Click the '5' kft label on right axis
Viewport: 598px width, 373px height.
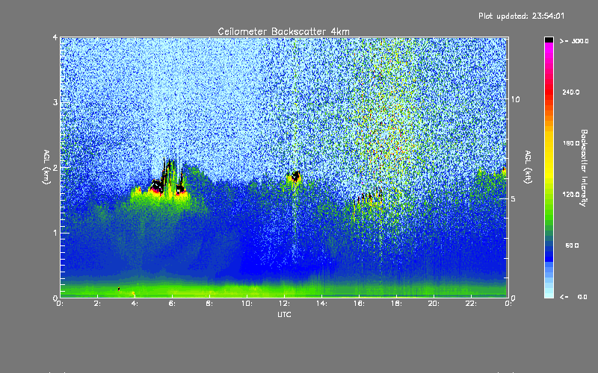click(513, 198)
